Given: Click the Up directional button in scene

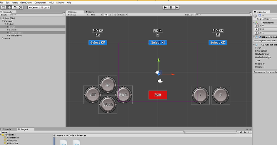Looking at the screenshot, I should [x=108, y=85].
